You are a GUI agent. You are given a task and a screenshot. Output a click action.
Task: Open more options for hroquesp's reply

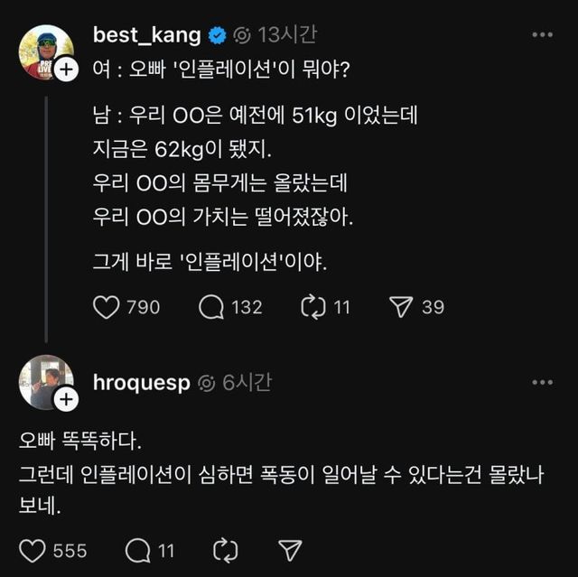(x=542, y=383)
